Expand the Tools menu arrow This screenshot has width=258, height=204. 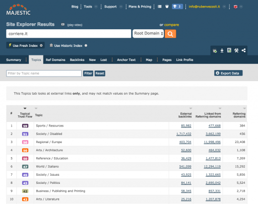pos(96,7)
